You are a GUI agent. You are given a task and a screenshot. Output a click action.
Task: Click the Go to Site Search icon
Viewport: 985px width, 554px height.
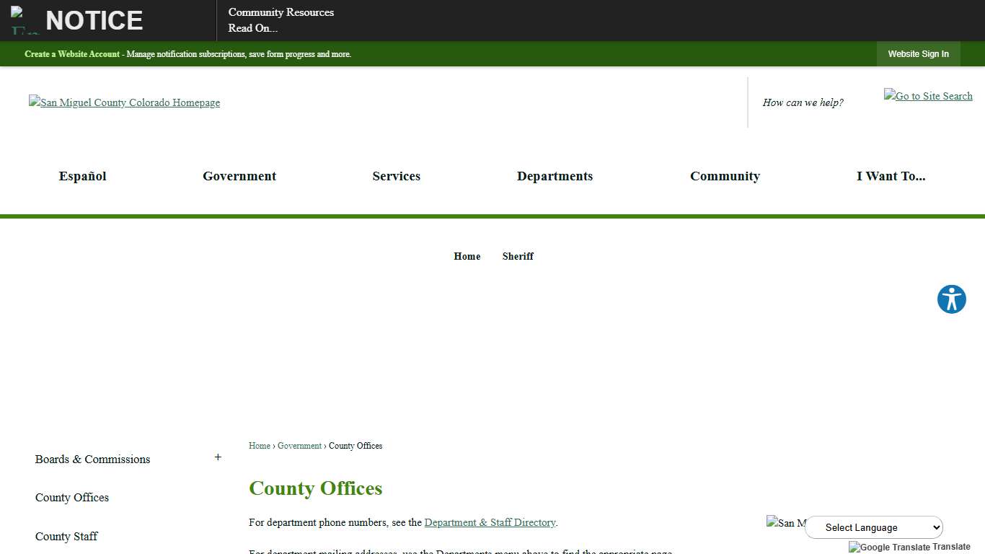pos(928,96)
